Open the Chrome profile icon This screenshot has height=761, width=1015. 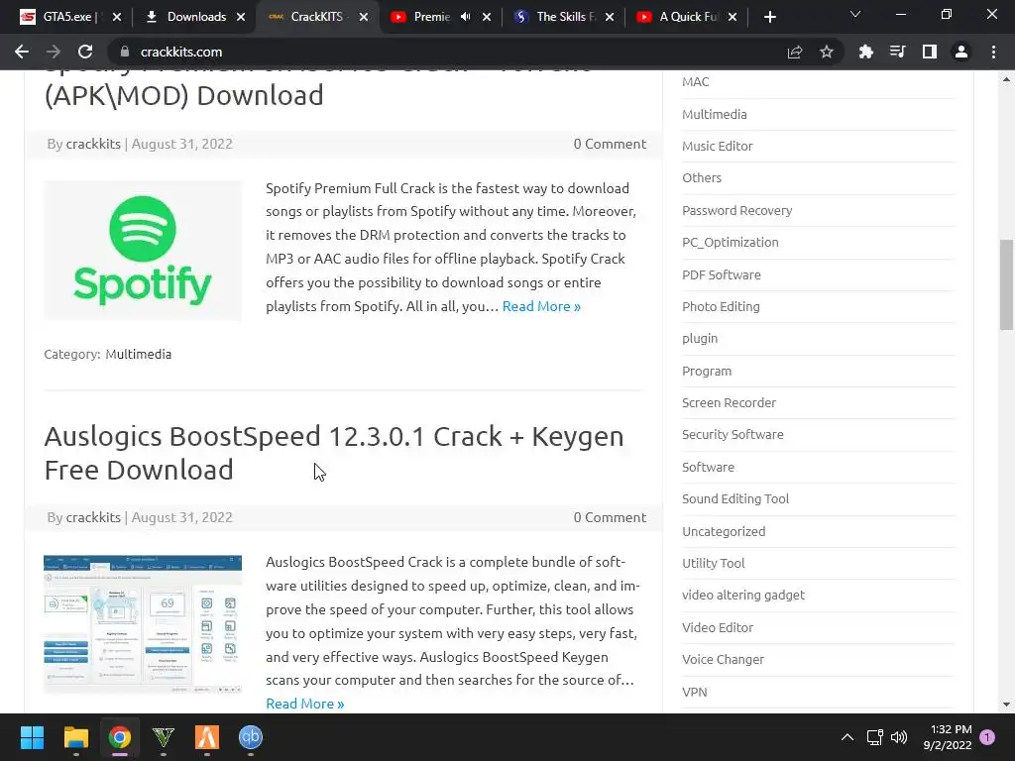(961, 52)
